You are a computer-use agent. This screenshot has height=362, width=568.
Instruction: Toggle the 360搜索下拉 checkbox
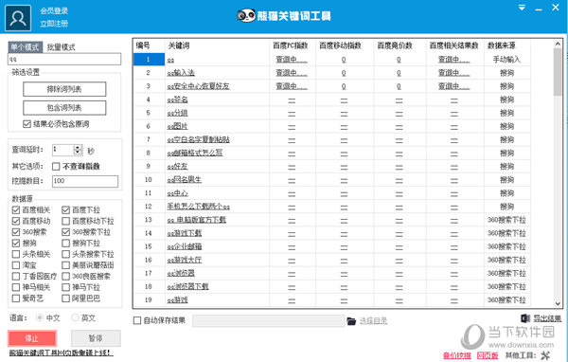(65, 232)
